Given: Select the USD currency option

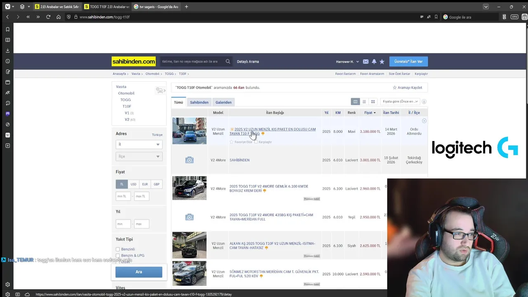Looking at the screenshot, I should point(133,184).
